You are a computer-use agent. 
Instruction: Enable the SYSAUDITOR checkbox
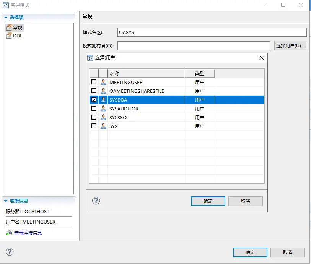94,109
